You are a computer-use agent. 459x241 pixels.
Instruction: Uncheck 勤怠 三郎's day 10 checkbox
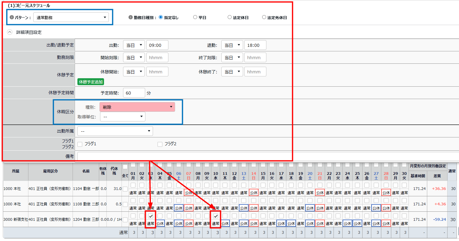(x=216, y=216)
